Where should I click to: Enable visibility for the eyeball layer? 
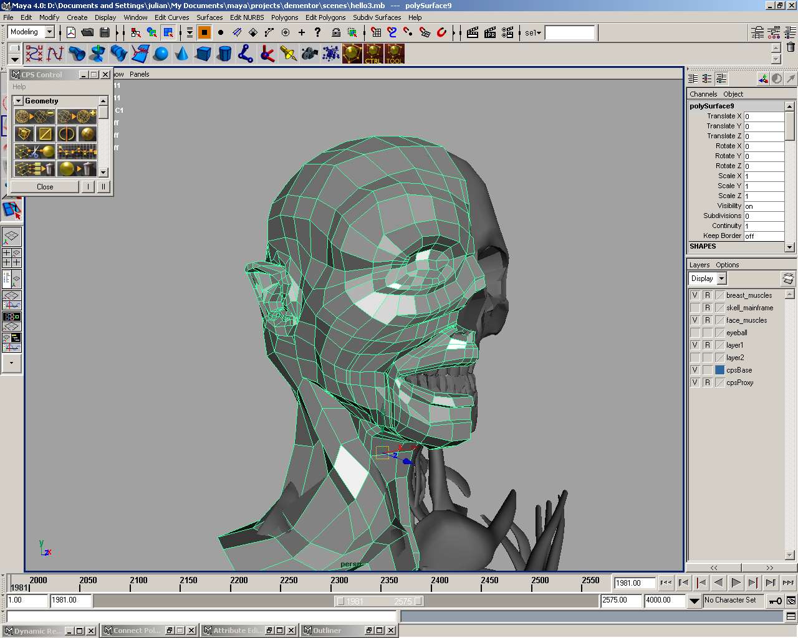tap(695, 333)
